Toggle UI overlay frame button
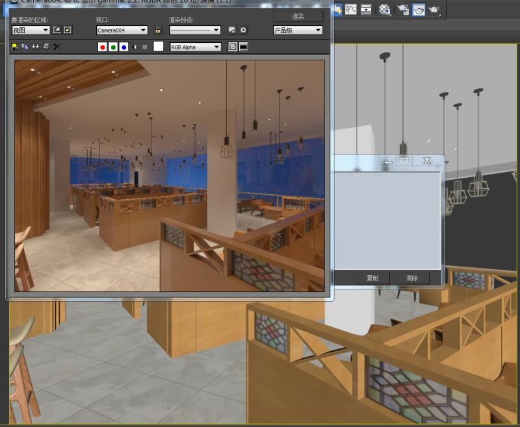Viewport: 520px width, 427px height. (x=233, y=47)
